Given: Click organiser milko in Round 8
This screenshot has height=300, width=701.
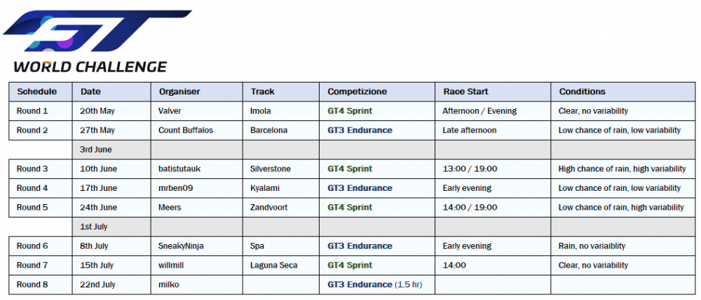Looking at the screenshot, I should 170,285.
